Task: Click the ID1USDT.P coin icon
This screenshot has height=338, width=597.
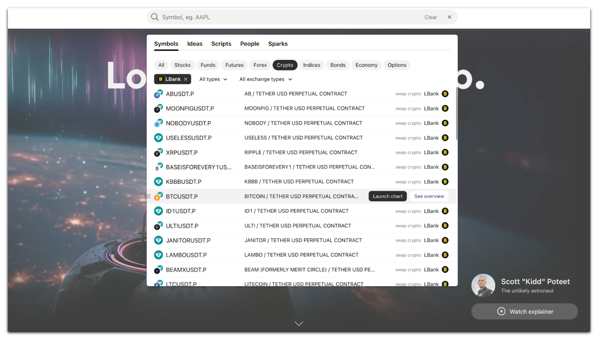Action: [159, 211]
